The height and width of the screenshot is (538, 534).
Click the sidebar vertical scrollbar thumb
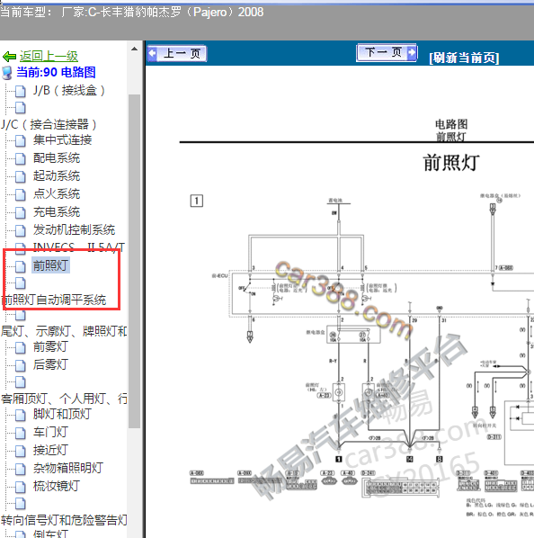coord(134,261)
